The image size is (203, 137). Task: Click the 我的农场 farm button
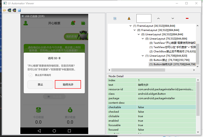coord(76,36)
